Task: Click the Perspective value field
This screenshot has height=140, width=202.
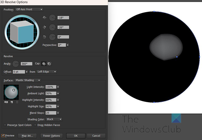Action: click(x=62, y=45)
